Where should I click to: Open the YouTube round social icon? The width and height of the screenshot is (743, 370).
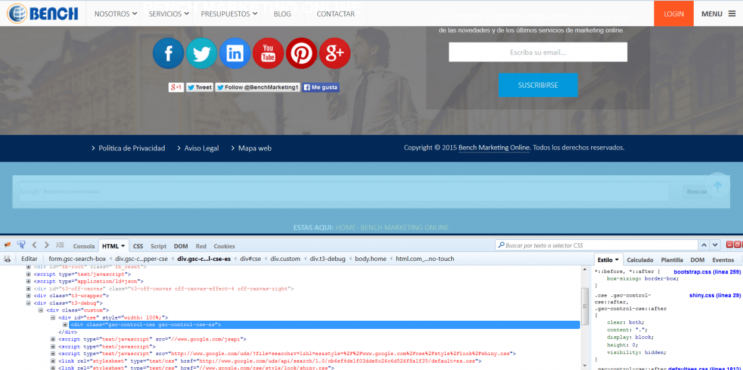268,53
